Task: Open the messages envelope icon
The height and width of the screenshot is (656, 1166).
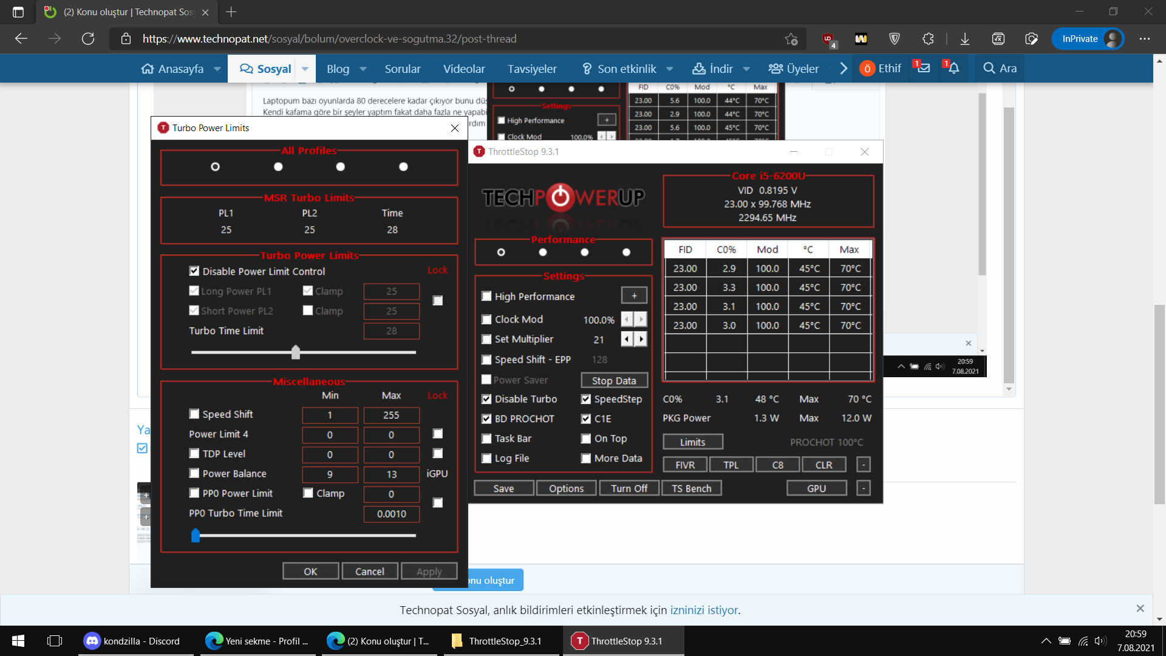Action: click(x=923, y=69)
